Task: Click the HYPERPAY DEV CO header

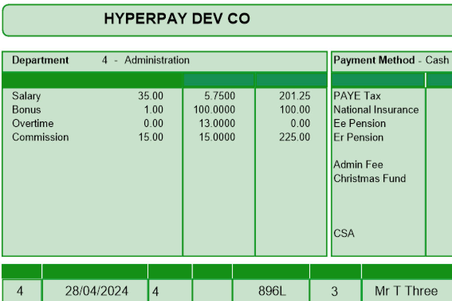Action: point(177,18)
